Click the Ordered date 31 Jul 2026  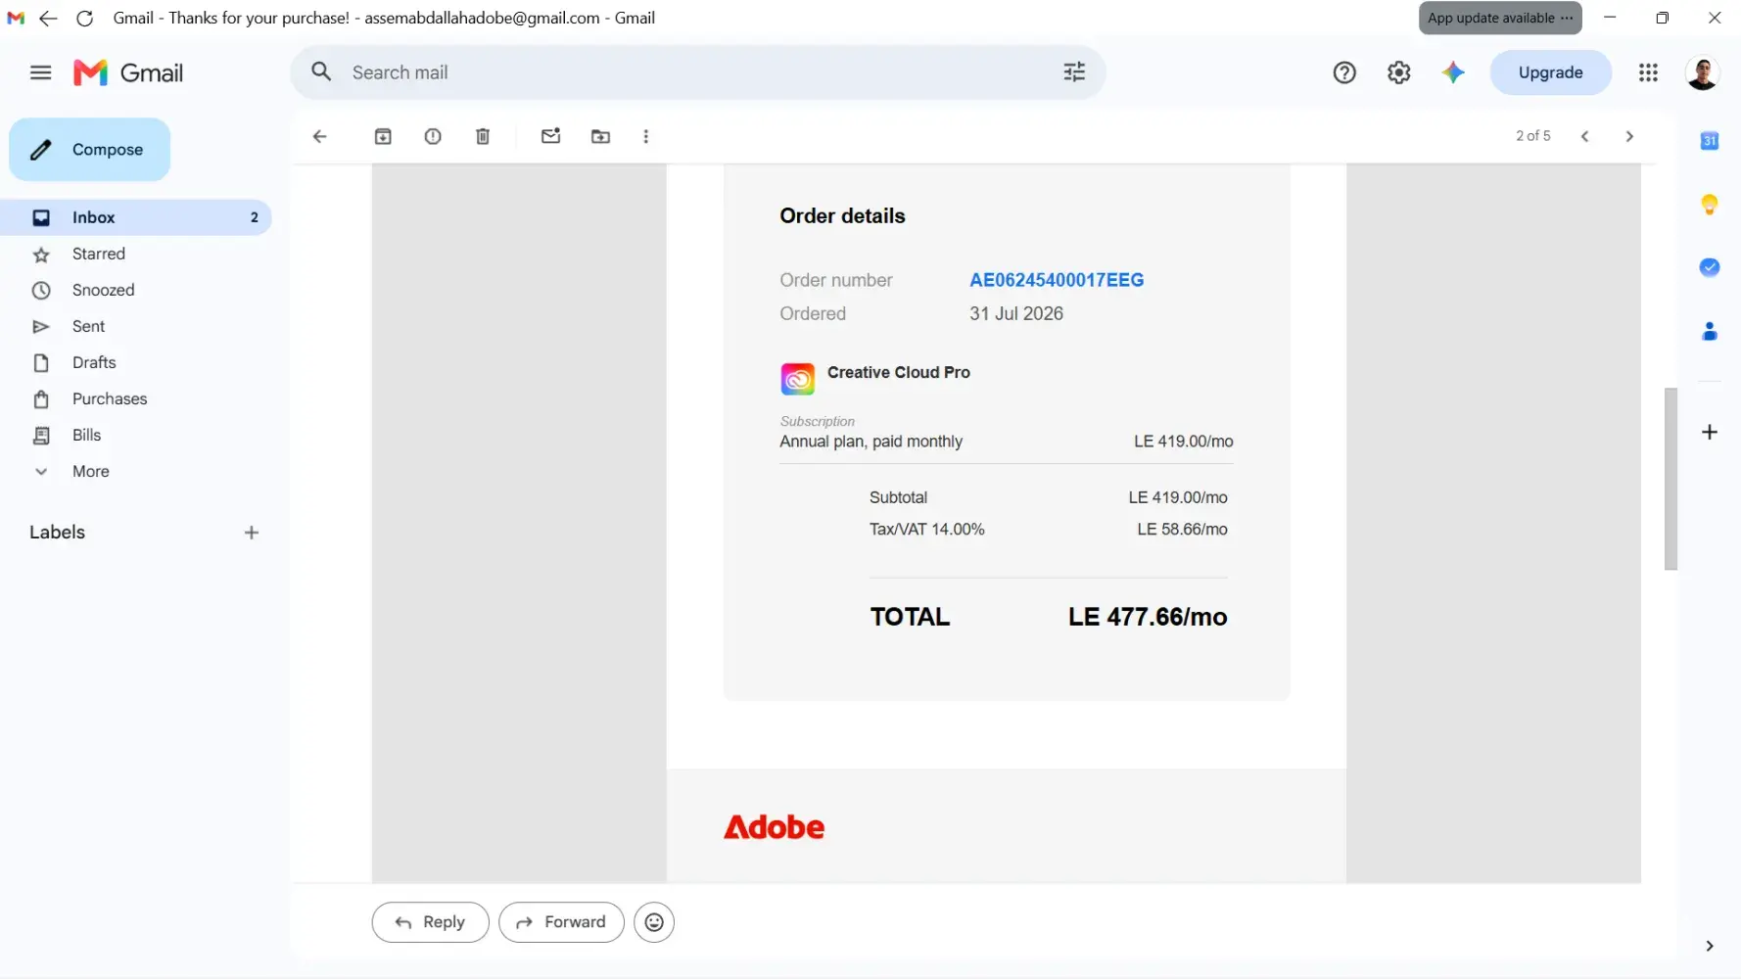point(1016,313)
